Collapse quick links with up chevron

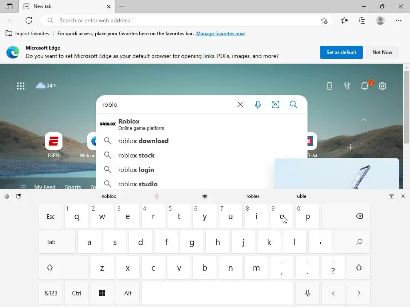364,120
